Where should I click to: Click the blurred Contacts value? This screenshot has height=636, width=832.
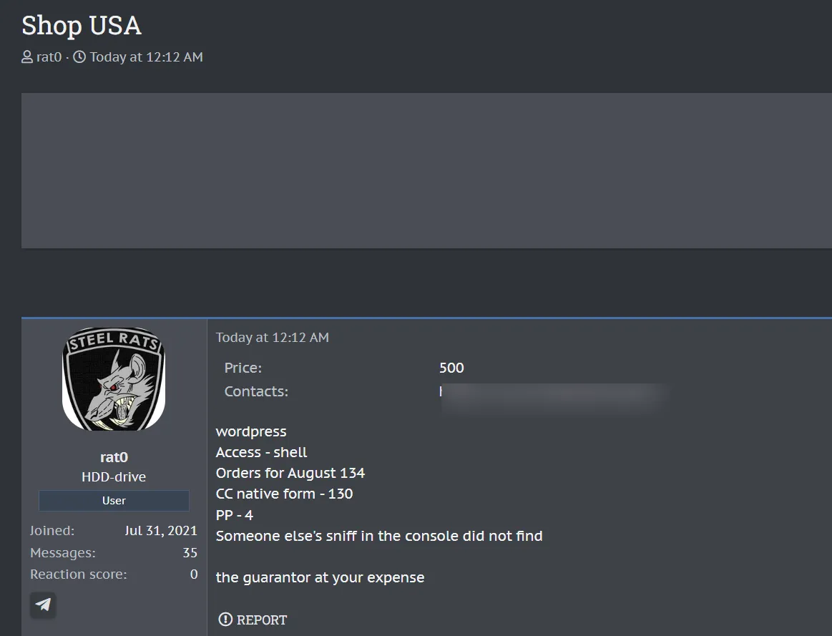[x=554, y=396]
